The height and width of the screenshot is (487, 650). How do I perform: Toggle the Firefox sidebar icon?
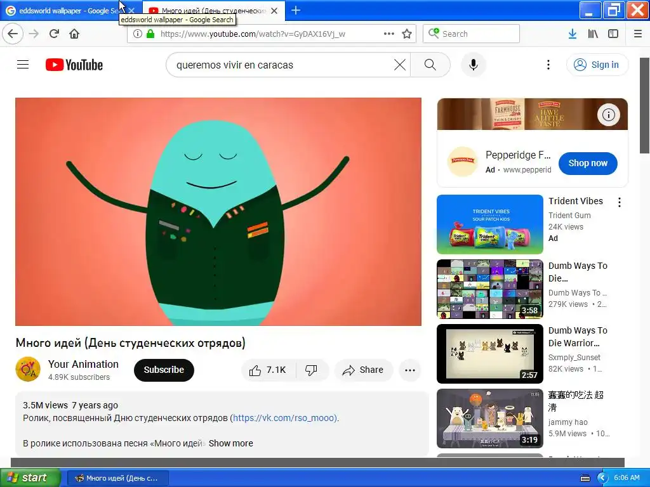pos(613,34)
